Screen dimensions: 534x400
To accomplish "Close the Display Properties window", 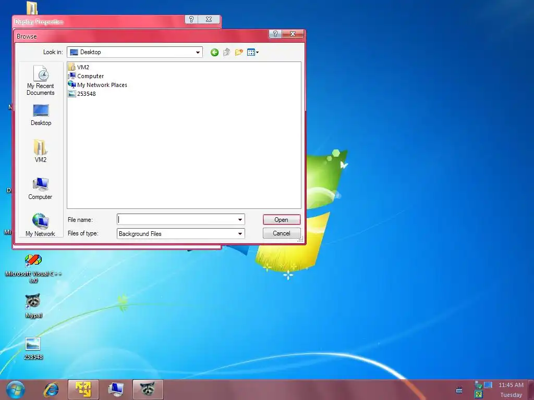I will click(x=209, y=19).
